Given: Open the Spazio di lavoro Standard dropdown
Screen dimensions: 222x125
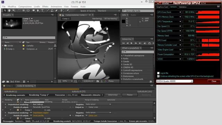Looking at the screenshot, I should point(109,11).
